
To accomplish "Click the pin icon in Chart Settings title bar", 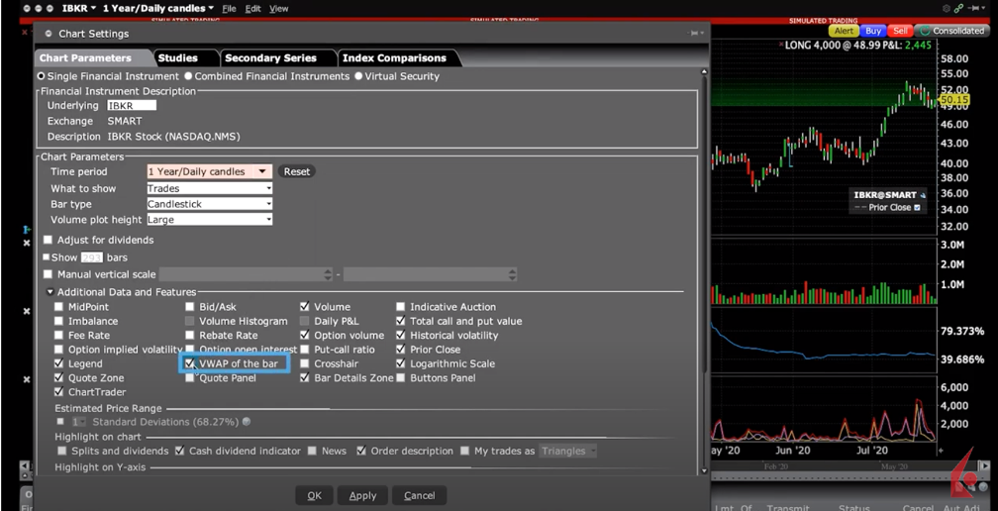I will point(695,34).
